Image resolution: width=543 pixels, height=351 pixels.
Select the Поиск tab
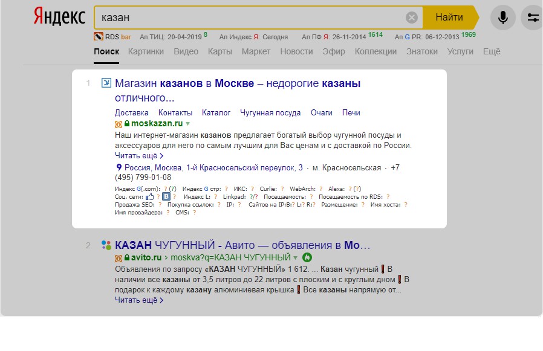106,51
